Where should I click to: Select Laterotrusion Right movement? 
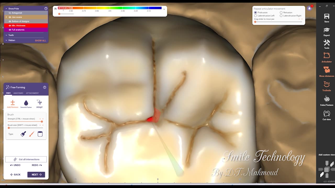pyautogui.click(x=281, y=16)
